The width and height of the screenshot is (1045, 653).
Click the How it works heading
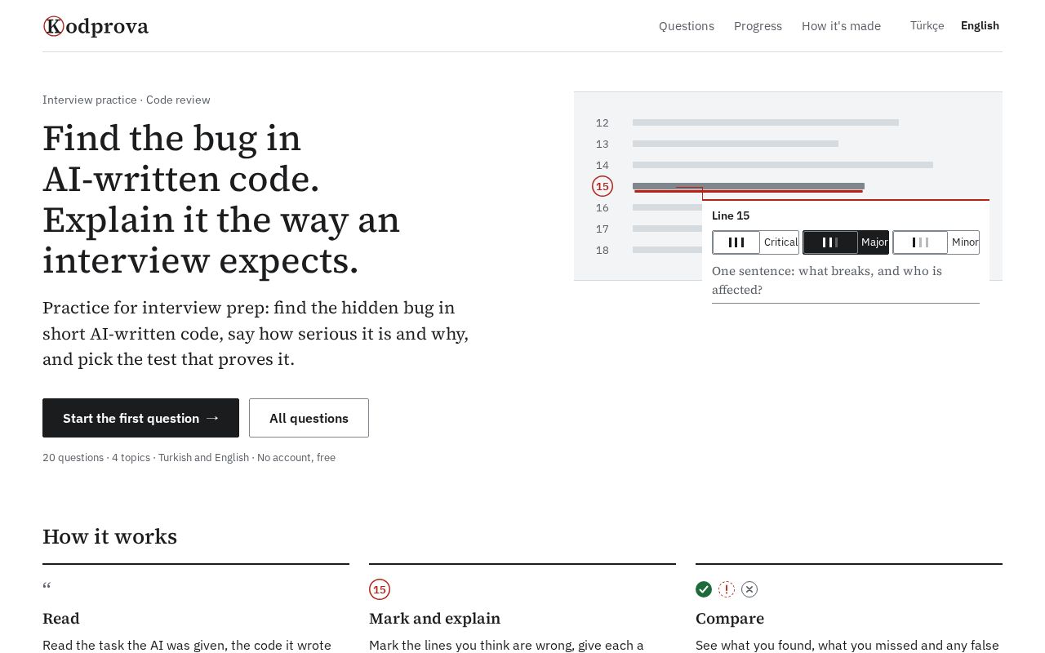(109, 536)
